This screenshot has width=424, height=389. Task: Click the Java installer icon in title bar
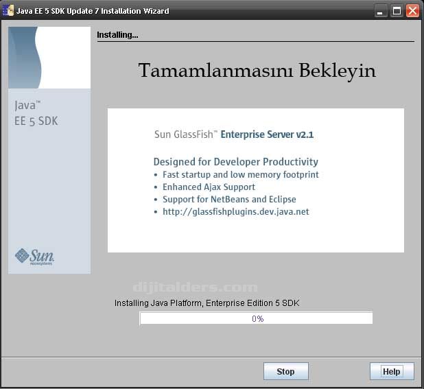click(8, 11)
